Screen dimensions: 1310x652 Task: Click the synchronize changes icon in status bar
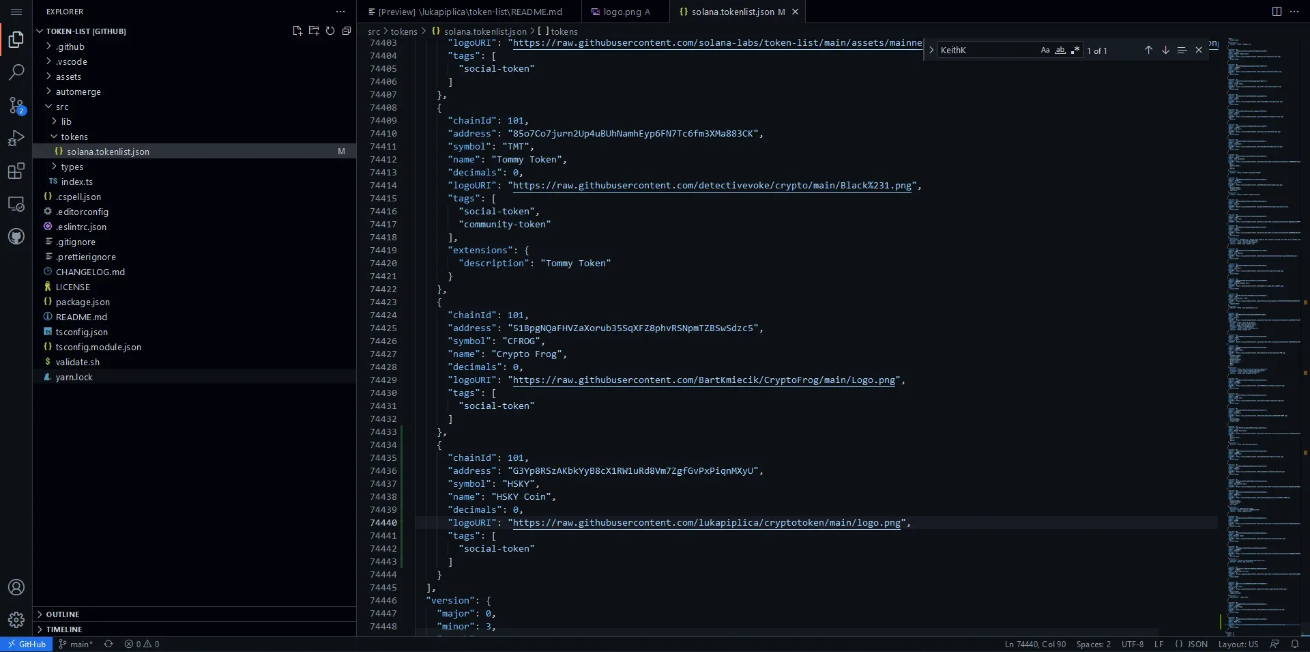pos(108,644)
